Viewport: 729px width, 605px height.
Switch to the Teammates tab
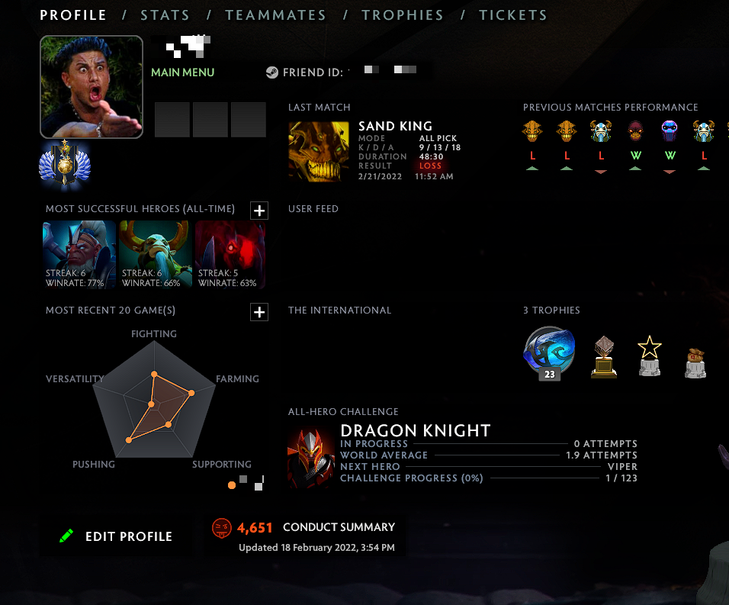tap(276, 15)
